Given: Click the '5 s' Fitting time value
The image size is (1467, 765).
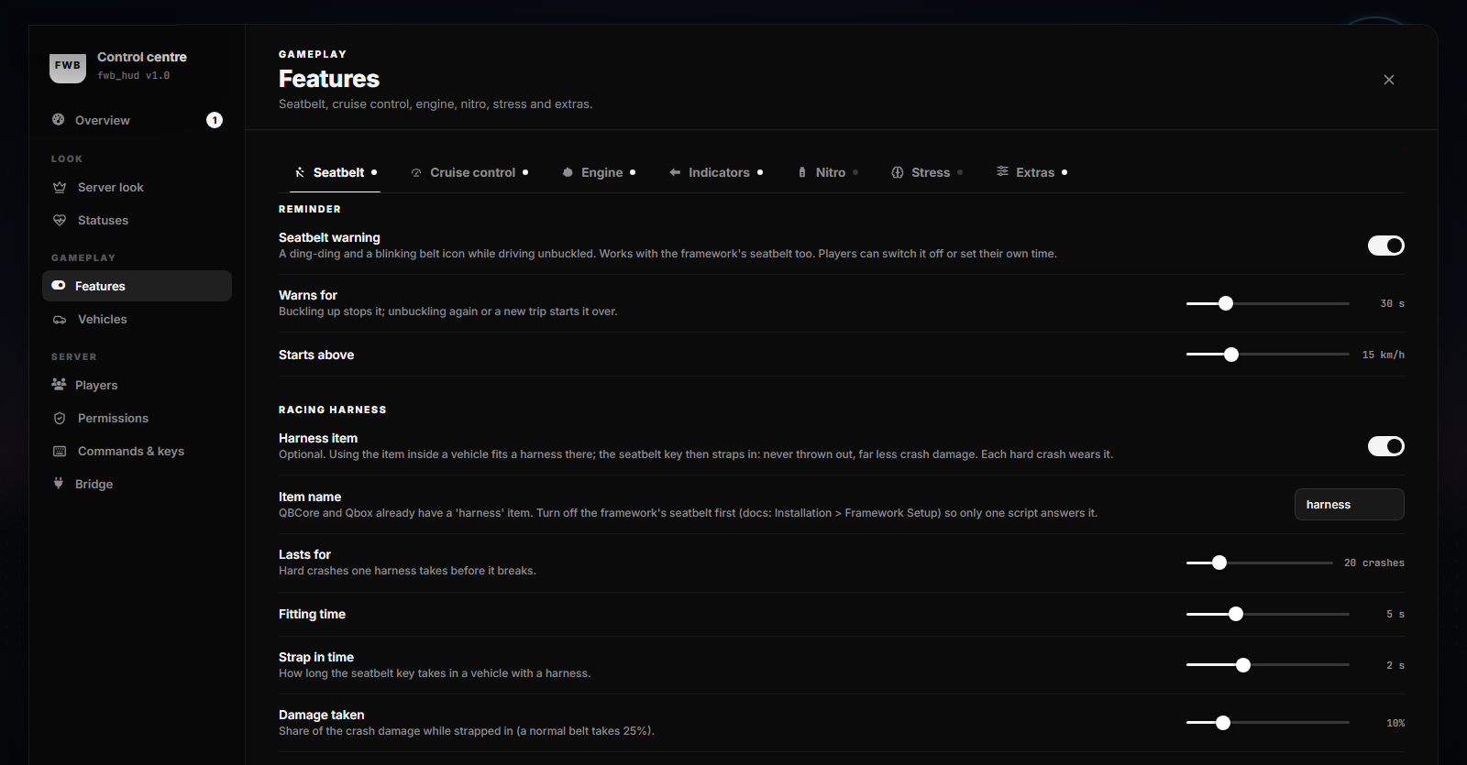Looking at the screenshot, I should tap(1395, 615).
